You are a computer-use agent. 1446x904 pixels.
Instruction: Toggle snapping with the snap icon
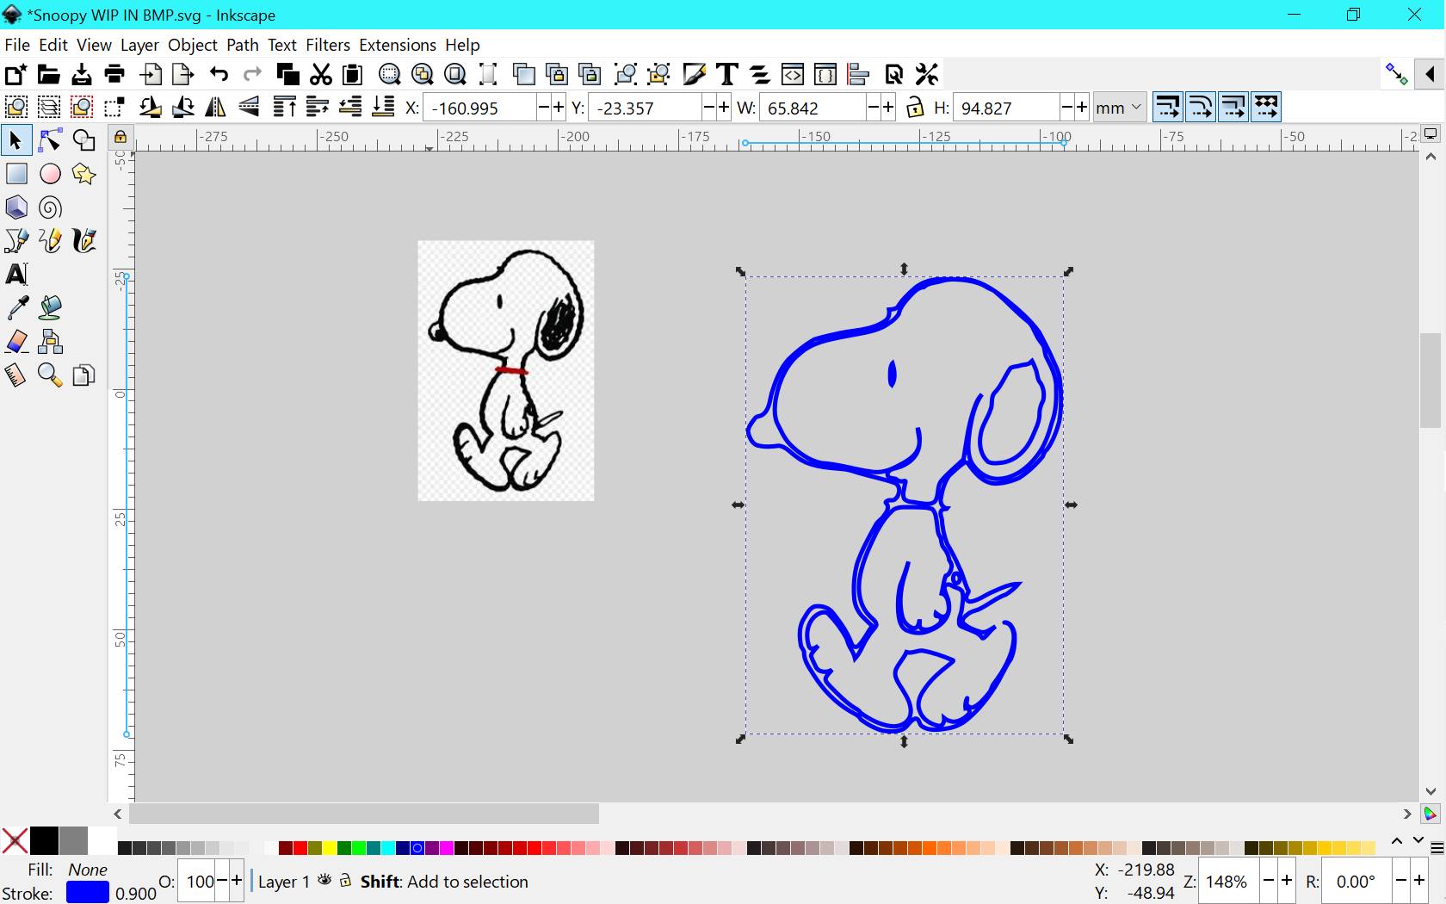(x=1396, y=75)
